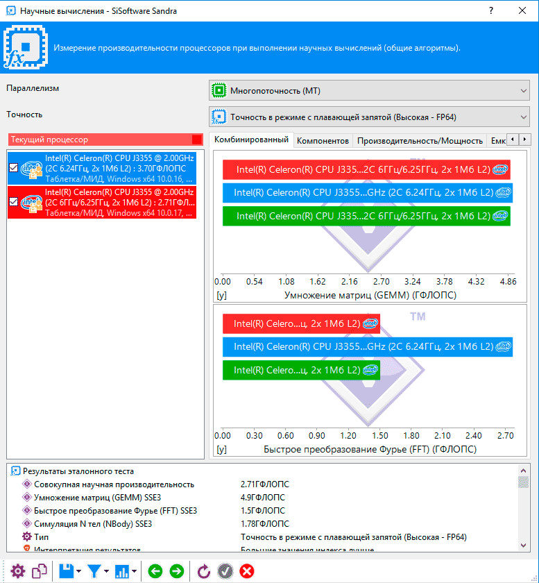
Task: Click the red cancel X icon
Action: pyautogui.click(x=246, y=571)
